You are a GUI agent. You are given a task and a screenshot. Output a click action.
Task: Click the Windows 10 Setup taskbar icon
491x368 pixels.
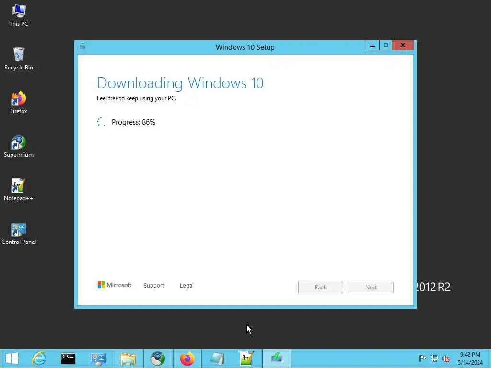[x=277, y=358]
